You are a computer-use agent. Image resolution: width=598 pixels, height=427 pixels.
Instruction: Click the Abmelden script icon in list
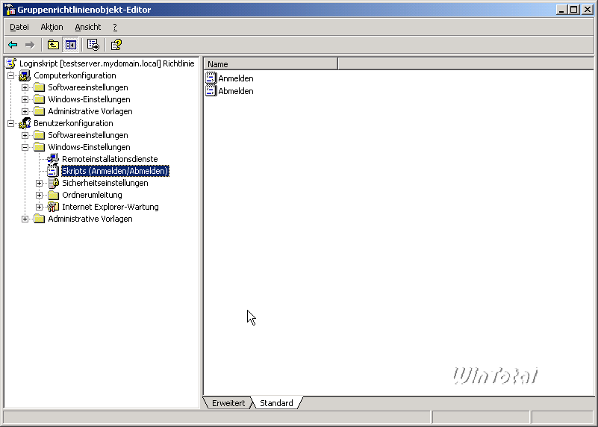click(x=211, y=91)
